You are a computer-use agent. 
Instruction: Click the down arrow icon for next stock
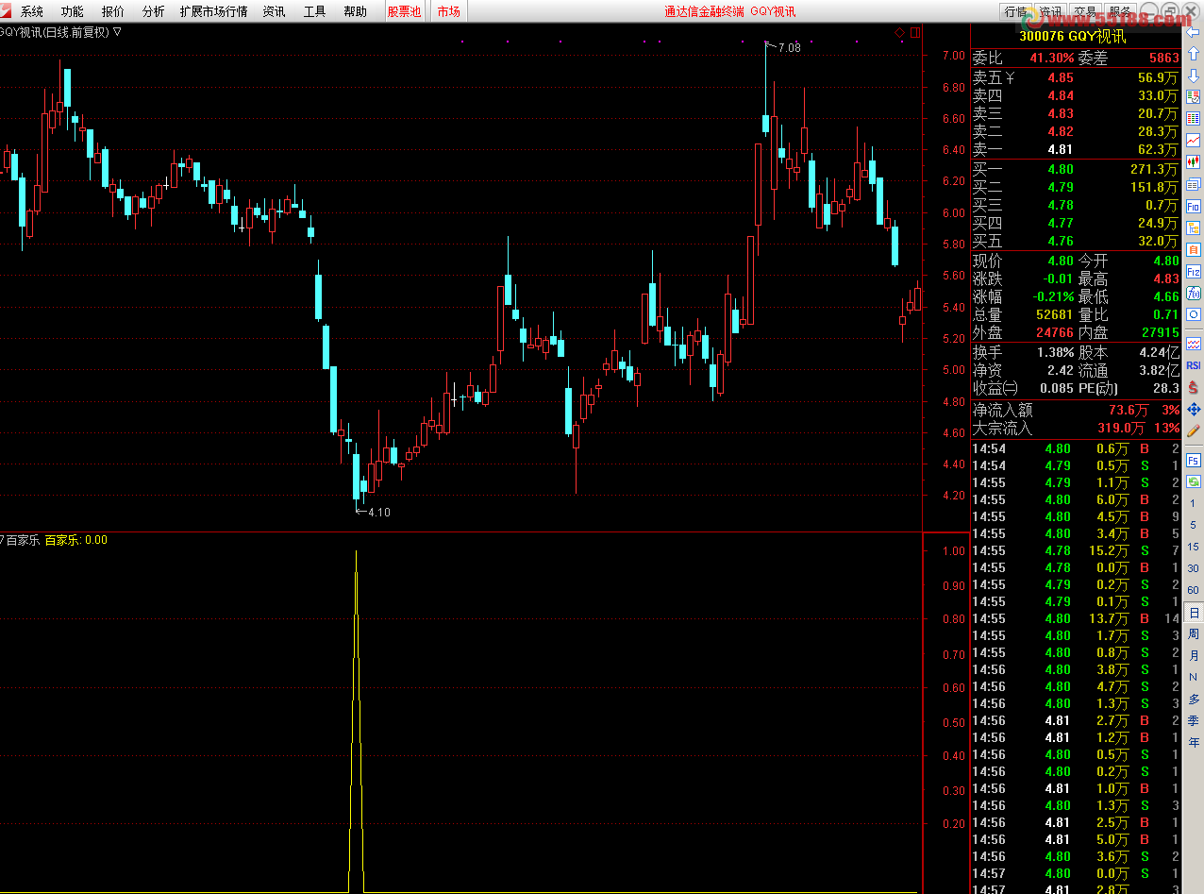coord(1194,76)
